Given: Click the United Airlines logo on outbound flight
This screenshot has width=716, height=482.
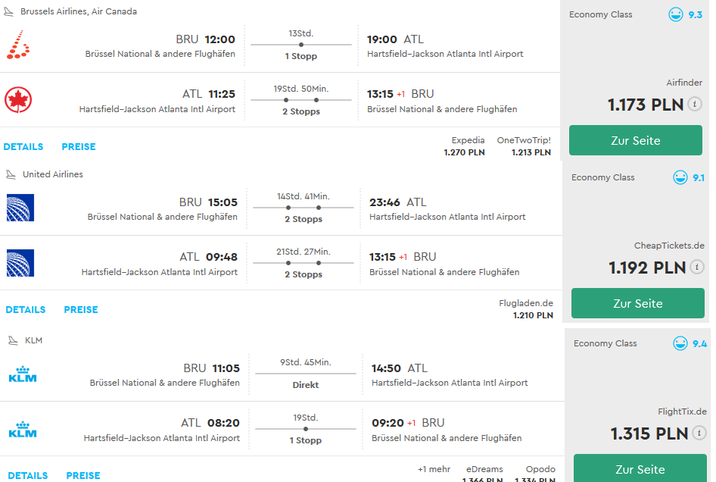Looking at the screenshot, I should pos(20,208).
